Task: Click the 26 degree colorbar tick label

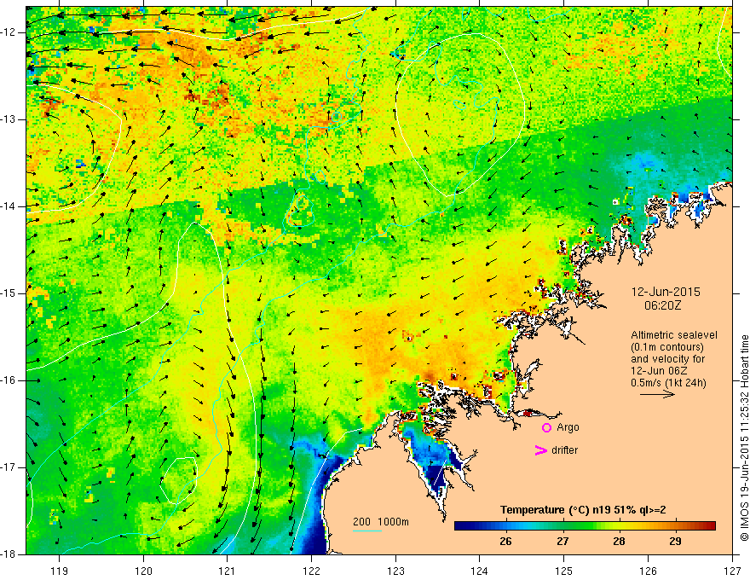Action: (505, 542)
